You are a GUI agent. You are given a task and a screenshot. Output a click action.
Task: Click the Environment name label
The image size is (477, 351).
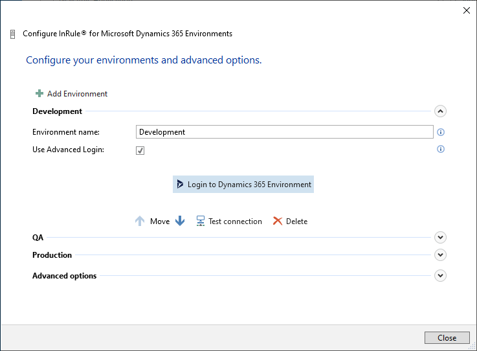[66, 132]
